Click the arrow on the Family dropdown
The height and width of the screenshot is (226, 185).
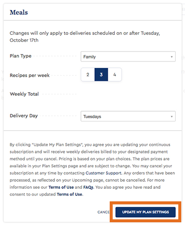point(172,57)
